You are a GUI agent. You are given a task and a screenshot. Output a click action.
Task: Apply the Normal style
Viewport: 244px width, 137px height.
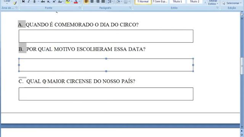click(143, 2)
